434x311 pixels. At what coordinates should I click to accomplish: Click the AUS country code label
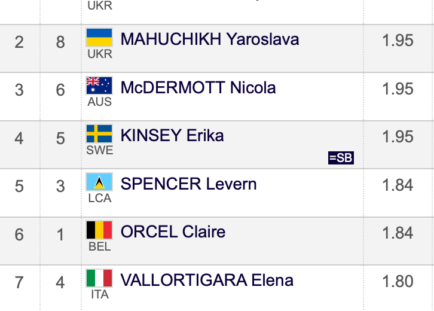tap(100, 102)
